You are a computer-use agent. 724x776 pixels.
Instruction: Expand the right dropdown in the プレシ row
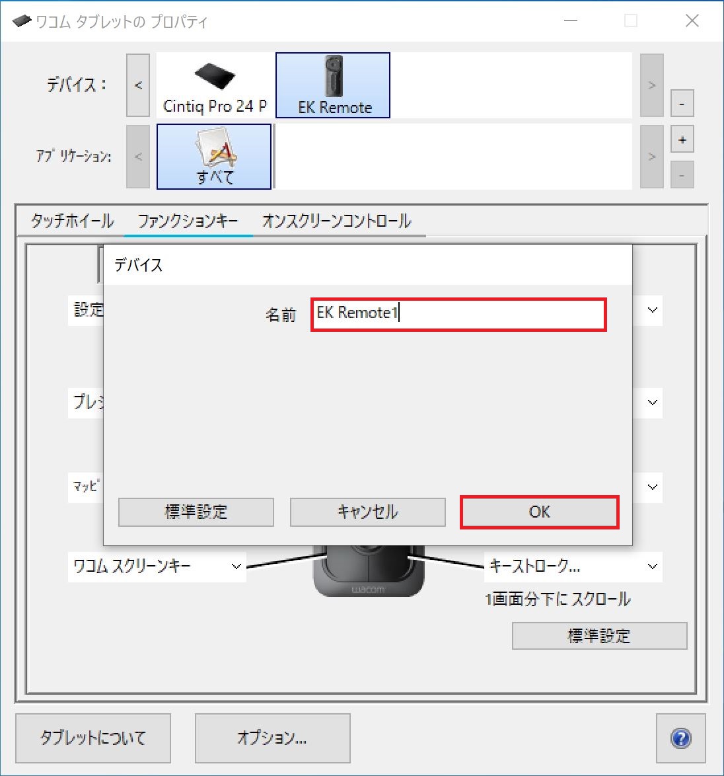click(652, 403)
